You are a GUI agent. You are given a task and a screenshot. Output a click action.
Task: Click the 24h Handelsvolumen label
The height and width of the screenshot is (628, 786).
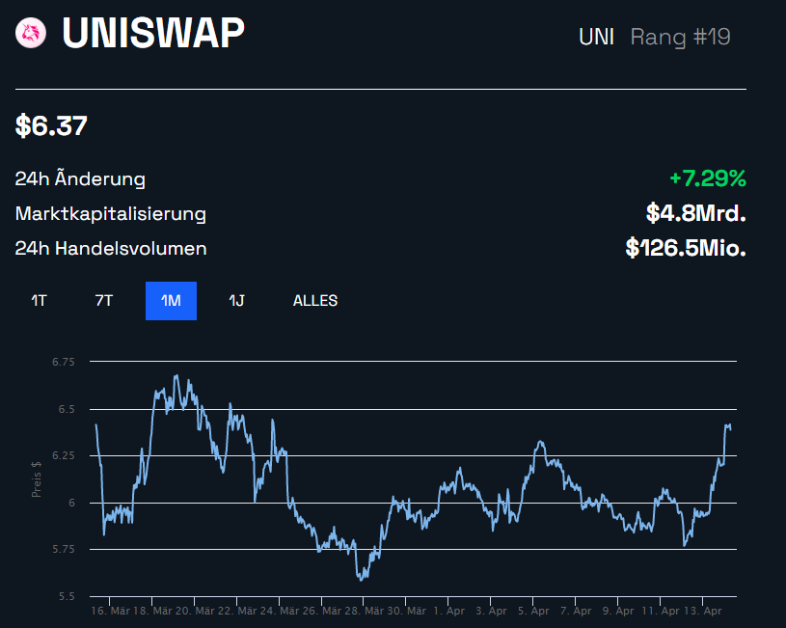pyautogui.click(x=109, y=248)
